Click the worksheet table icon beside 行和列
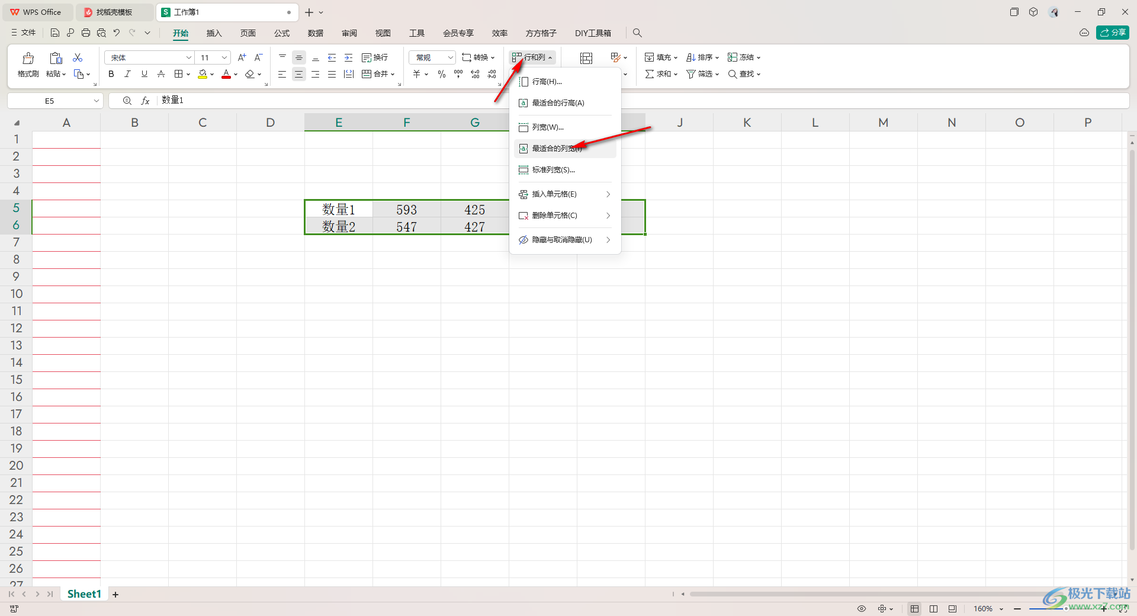Viewport: 1137px width, 616px height. pos(586,58)
